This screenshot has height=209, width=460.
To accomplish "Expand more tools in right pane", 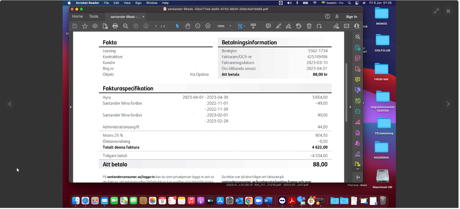I will pyautogui.click(x=358, y=169).
